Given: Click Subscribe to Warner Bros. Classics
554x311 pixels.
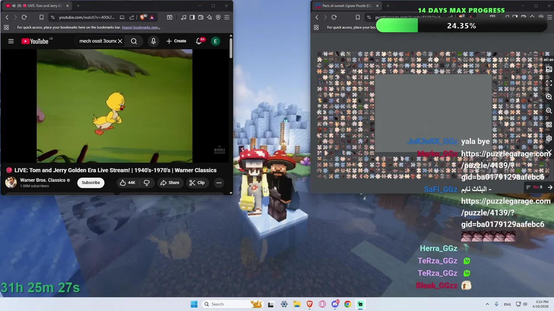Looking at the screenshot, I should point(91,183).
